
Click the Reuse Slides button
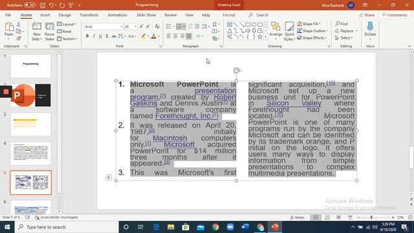[49, 31]
